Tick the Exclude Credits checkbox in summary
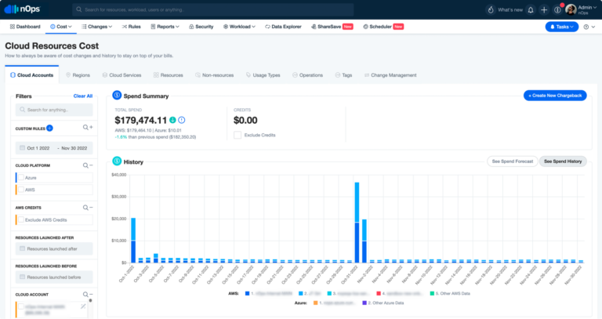Viewport: 602px width, 319px height. click(x=238, y=135)
